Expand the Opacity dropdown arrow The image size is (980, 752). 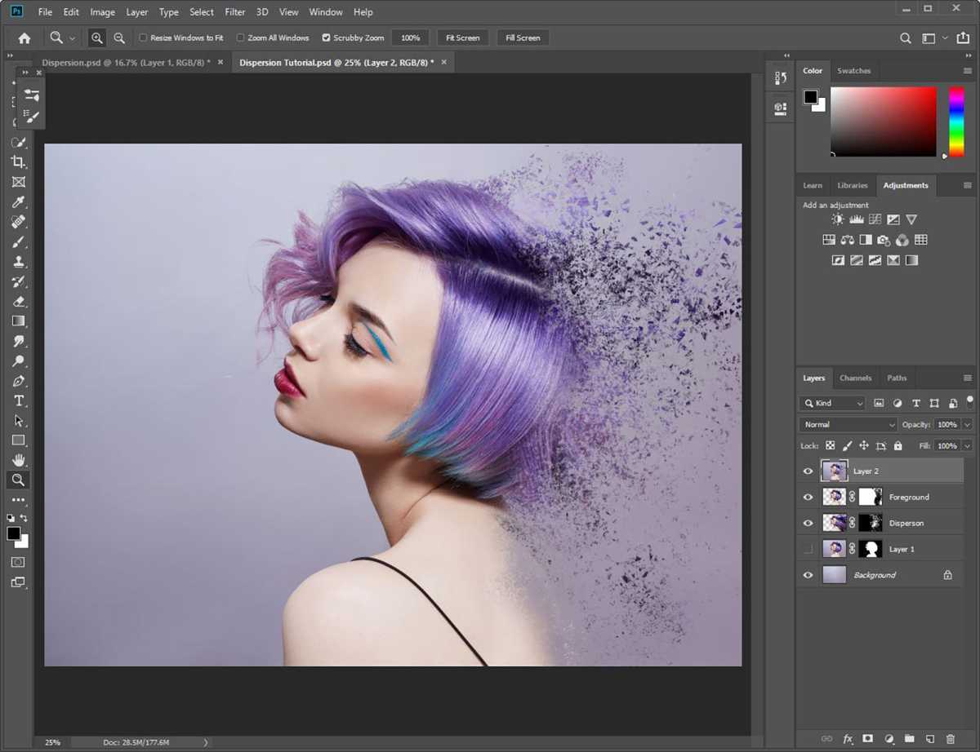click(x=968, y=424)
